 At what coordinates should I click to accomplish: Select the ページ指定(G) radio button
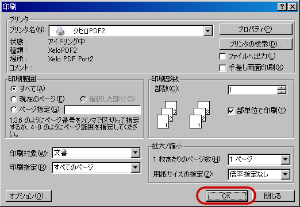click(14, 110)
